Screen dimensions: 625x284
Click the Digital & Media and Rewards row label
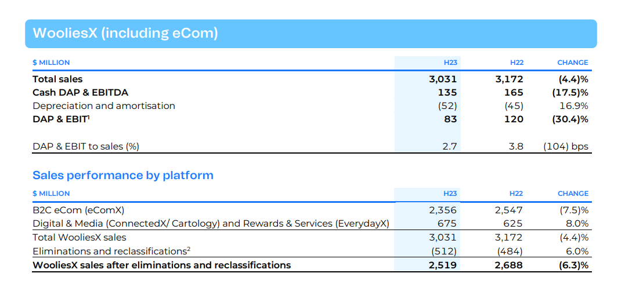[x=211, y=223]
